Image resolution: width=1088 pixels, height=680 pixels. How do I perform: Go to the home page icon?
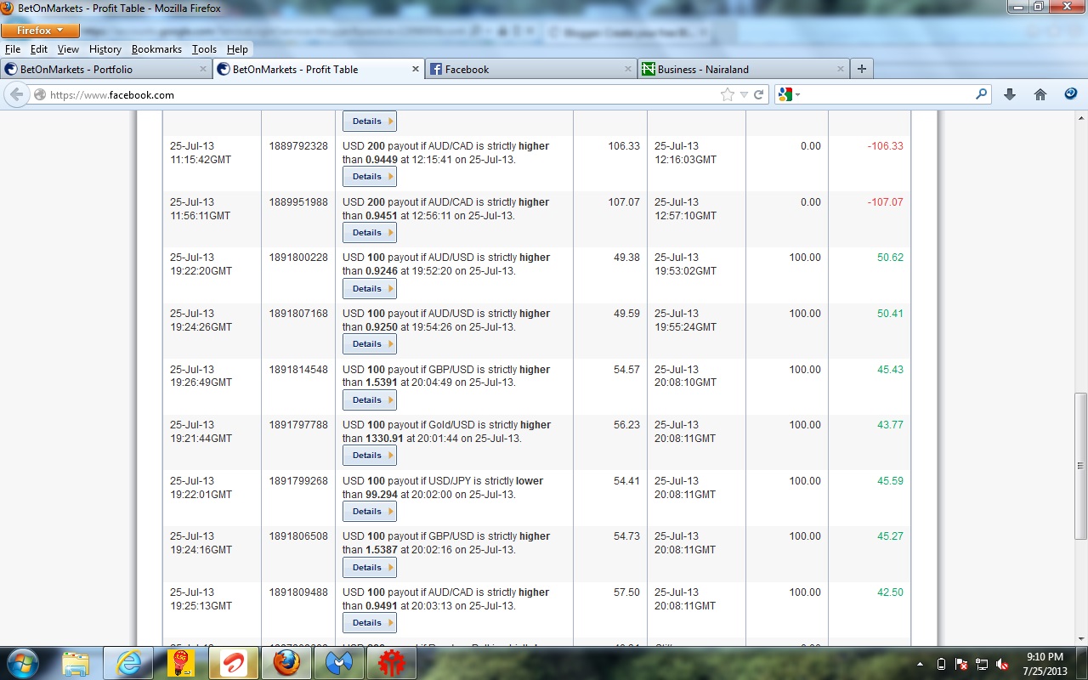click(x=1040, y=95)
